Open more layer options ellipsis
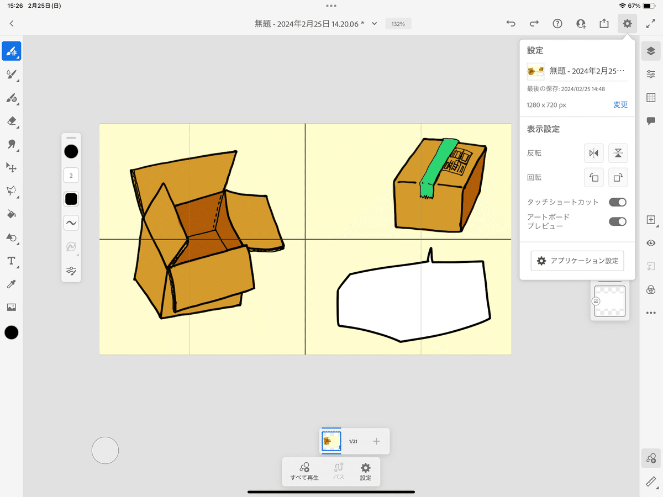663x497 pixels. [651, 313]
